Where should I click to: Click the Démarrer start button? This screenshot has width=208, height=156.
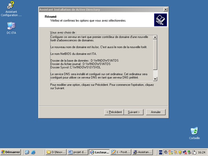11,152
